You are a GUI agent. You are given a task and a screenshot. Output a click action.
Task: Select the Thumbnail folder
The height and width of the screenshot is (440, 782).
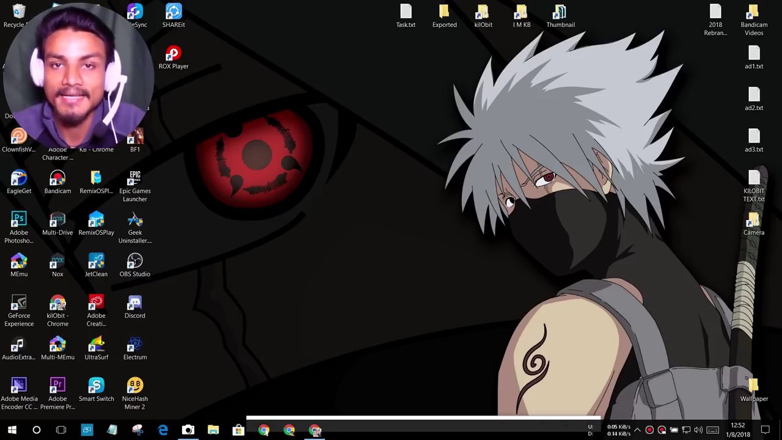point(560,16)
